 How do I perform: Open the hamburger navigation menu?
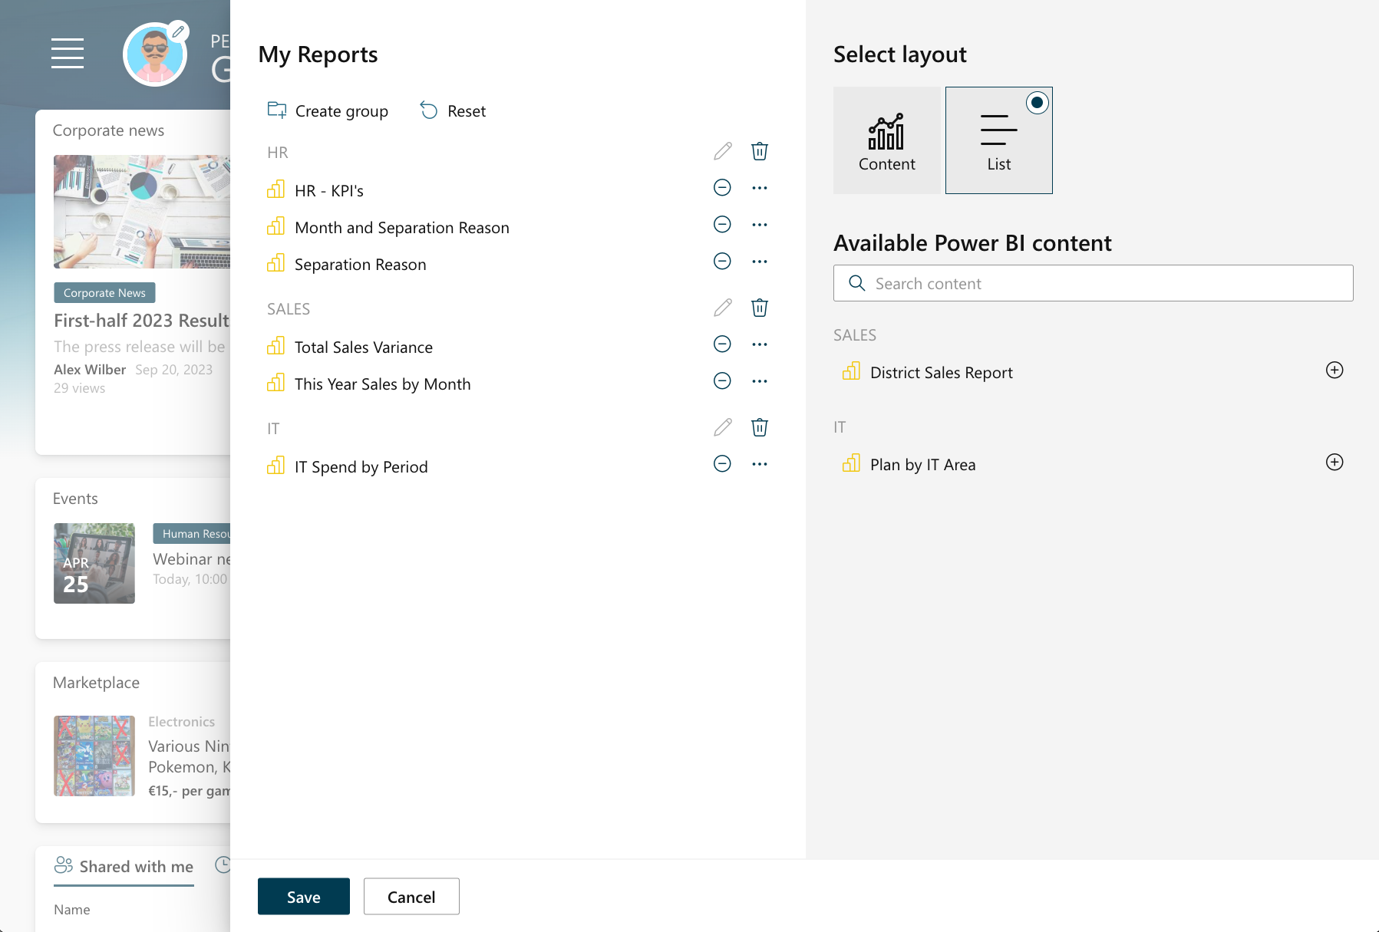68,53
